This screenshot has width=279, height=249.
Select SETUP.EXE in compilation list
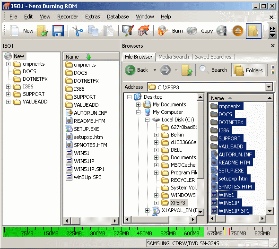tap(86, 129)
